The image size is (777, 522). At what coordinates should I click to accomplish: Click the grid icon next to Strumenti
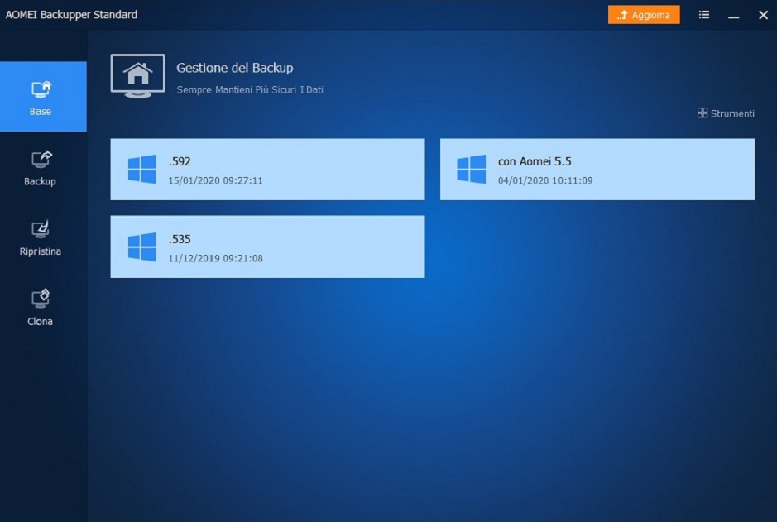tap(703, 113)
